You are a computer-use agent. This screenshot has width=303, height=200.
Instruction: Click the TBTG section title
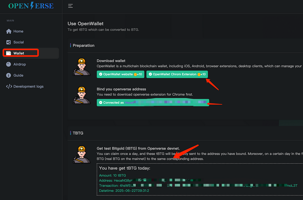coord(78,133)
